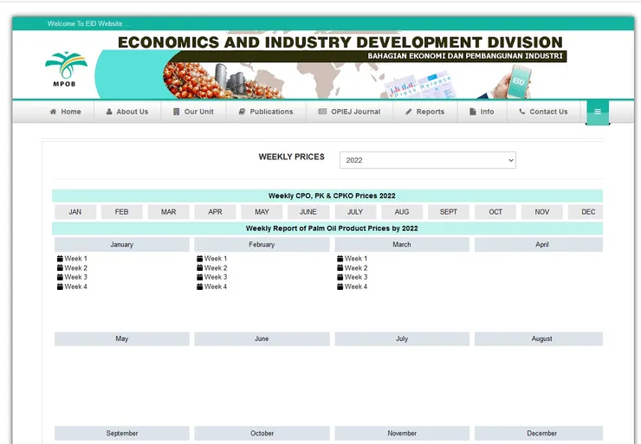
Task: Select the JAN month button
Action: click(x=75, y=212)
